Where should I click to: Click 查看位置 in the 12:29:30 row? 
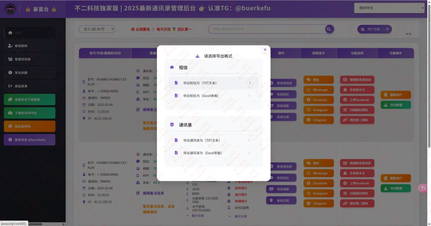point(282,117)
